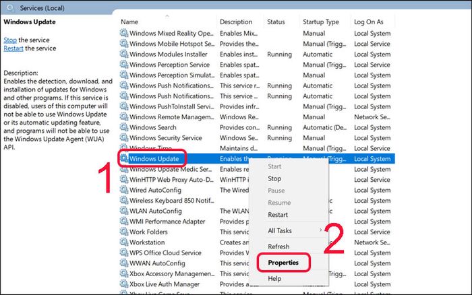Select Windows Search service name
Viewport: 472px width, 295px height.
click(x=153, y=127)
